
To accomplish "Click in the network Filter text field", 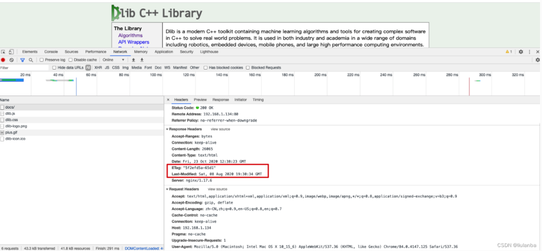I will click(24, 68).
